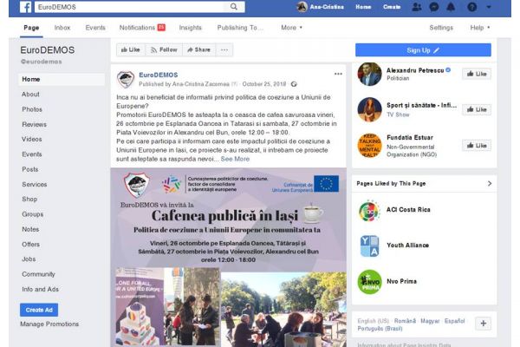This screenshot has height=347, width=520.
Task: Open the Notifications tab
Action: (x=142, y=28)
